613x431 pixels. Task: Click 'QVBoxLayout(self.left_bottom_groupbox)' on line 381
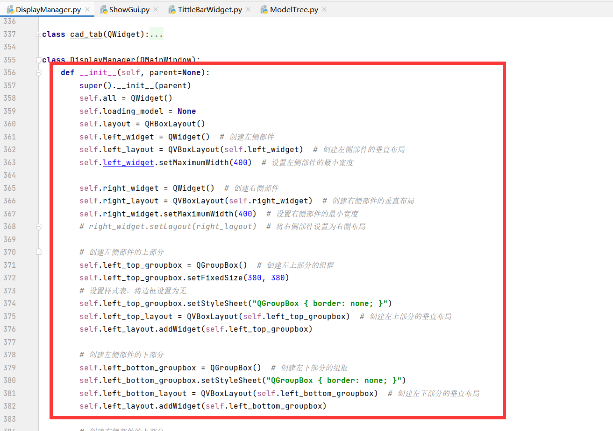[x=290, y=393]
